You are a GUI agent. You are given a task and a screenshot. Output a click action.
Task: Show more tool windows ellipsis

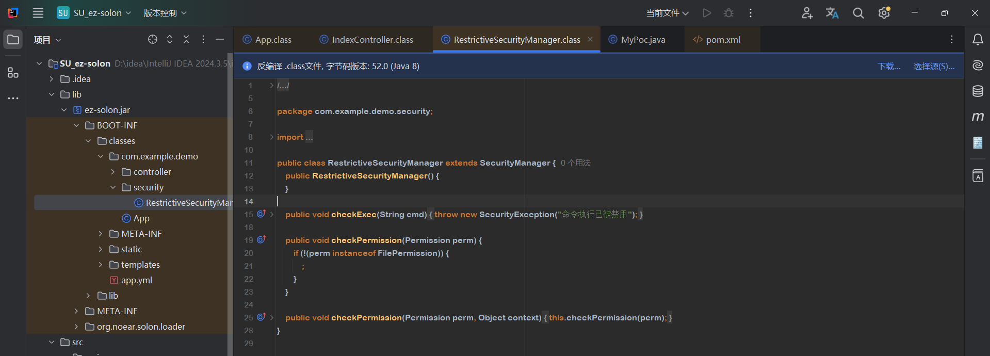click(13, 98)
